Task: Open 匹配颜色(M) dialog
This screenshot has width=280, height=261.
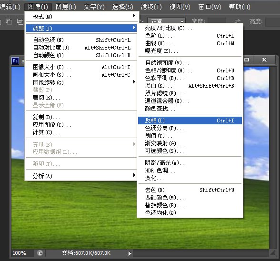Action: [190, 198]
